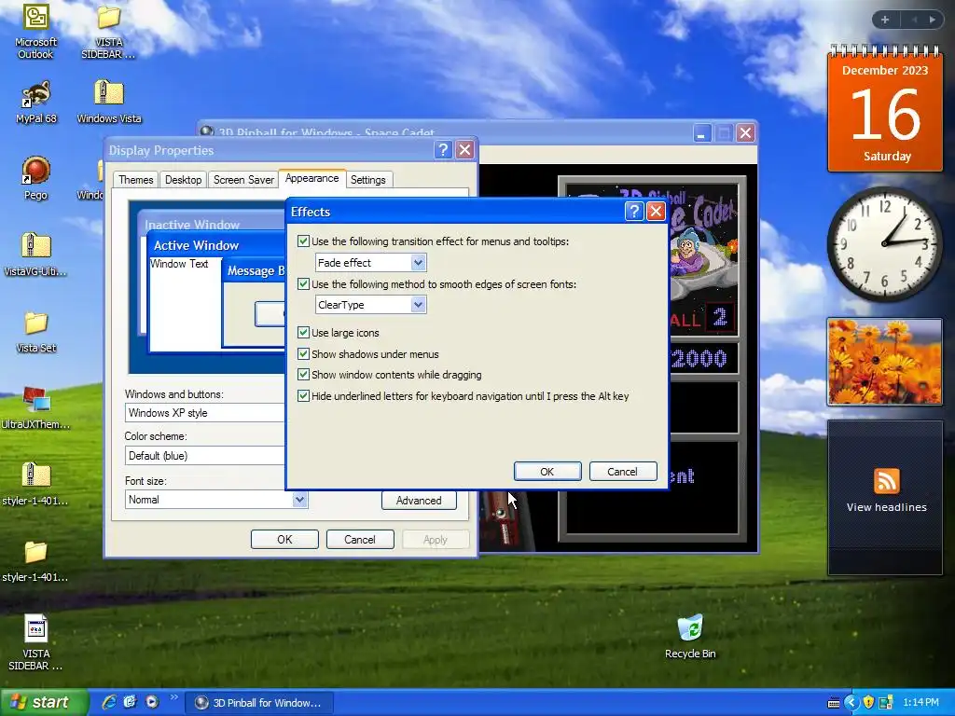Click the Show Desktop quick launch icon
955x716 pixels.
(x=131, y=702)
